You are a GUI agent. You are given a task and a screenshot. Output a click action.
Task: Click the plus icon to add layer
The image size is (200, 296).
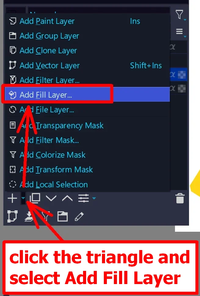(13, 198)
